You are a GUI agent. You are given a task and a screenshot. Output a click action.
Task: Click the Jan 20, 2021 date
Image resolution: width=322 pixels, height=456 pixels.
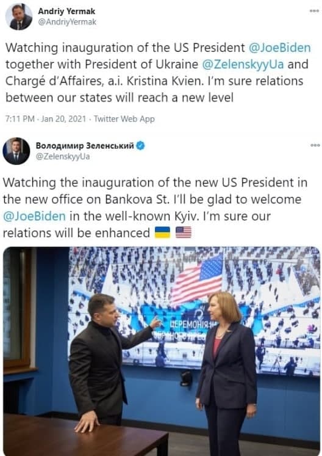[63, 119]
